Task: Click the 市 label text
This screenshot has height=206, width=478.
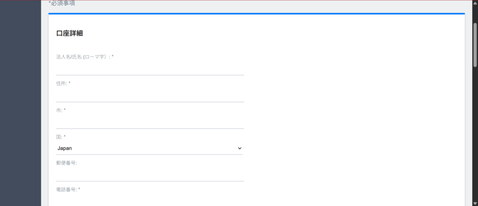Action: click(x=61, y=110)
